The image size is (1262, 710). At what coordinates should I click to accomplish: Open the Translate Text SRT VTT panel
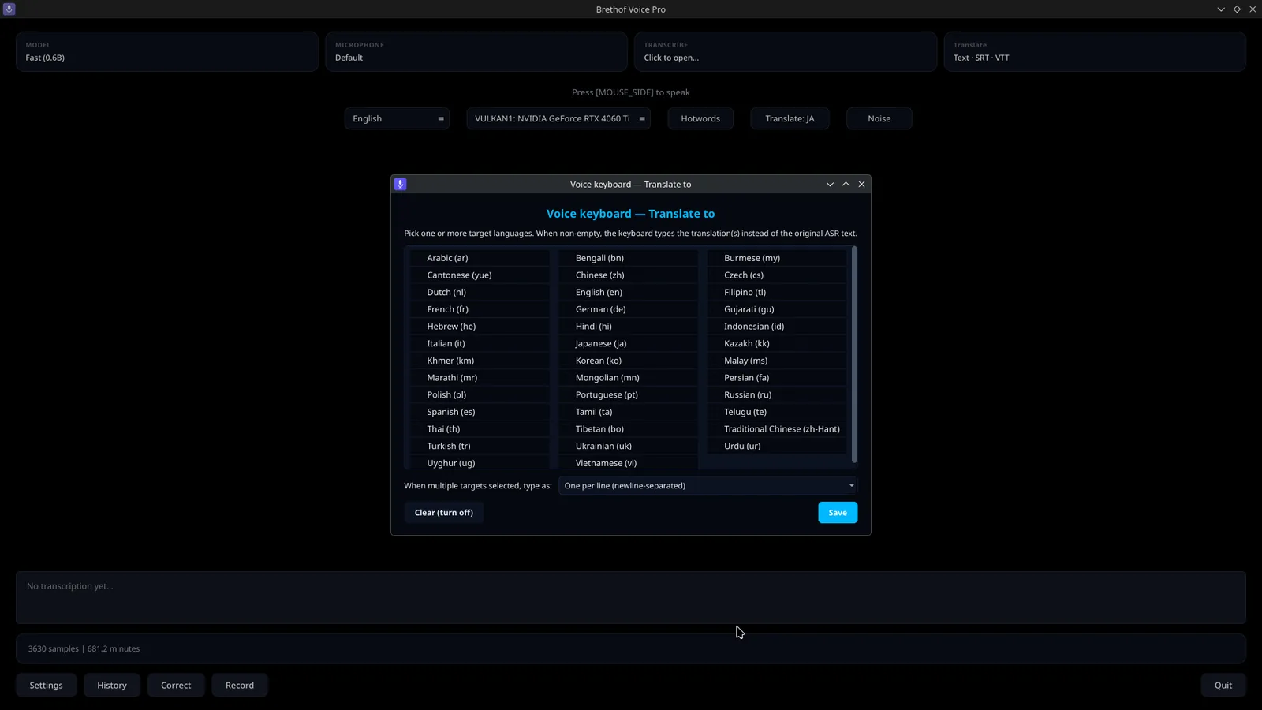(1095, 51)
